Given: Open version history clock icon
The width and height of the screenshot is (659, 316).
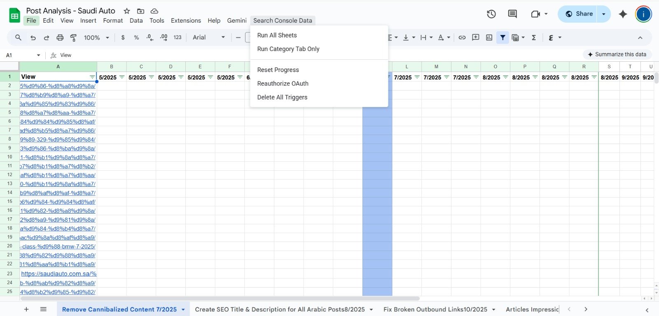Looking at the screenshot, I should click(491, 14).
